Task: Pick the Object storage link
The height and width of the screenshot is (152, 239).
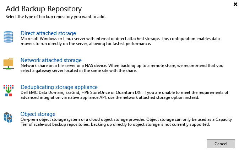Action: (x=38, y=114)
